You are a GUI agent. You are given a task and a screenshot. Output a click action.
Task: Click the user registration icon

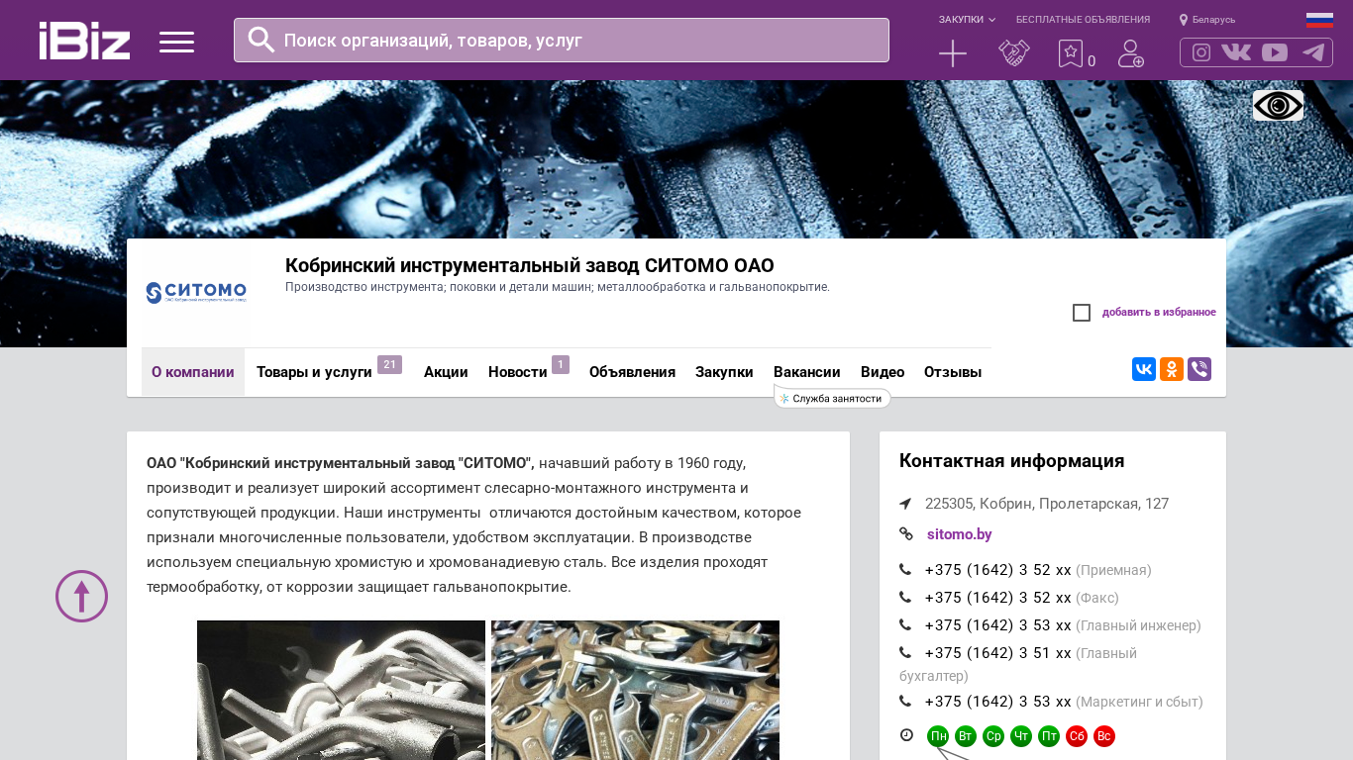point(1130,53)
